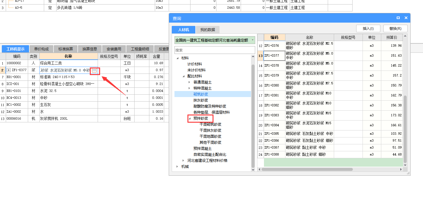Image resolution: width=423 pixels, height=217 pixels.
Task: Select row ZF1-0383 水泥石灰砂浆 M15 中砂
Action: [x=330, y=115]
